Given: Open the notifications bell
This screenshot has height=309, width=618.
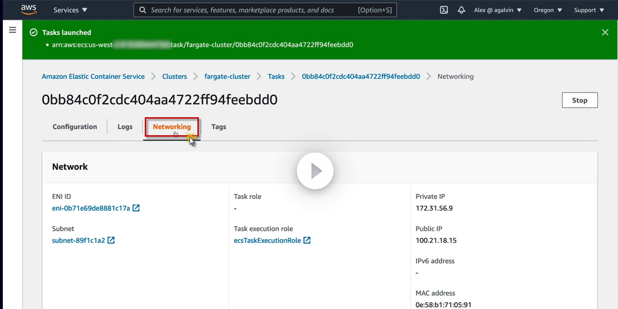Looking at the screenshot, I should (x=461, y=10).
